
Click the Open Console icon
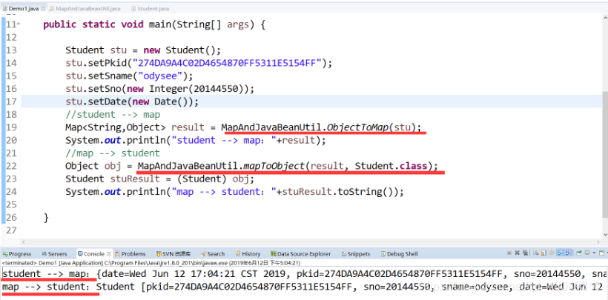click(602, 253)
